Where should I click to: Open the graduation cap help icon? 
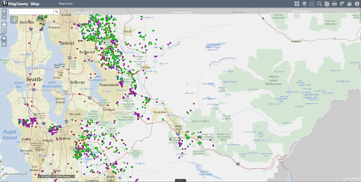(342, 4)
